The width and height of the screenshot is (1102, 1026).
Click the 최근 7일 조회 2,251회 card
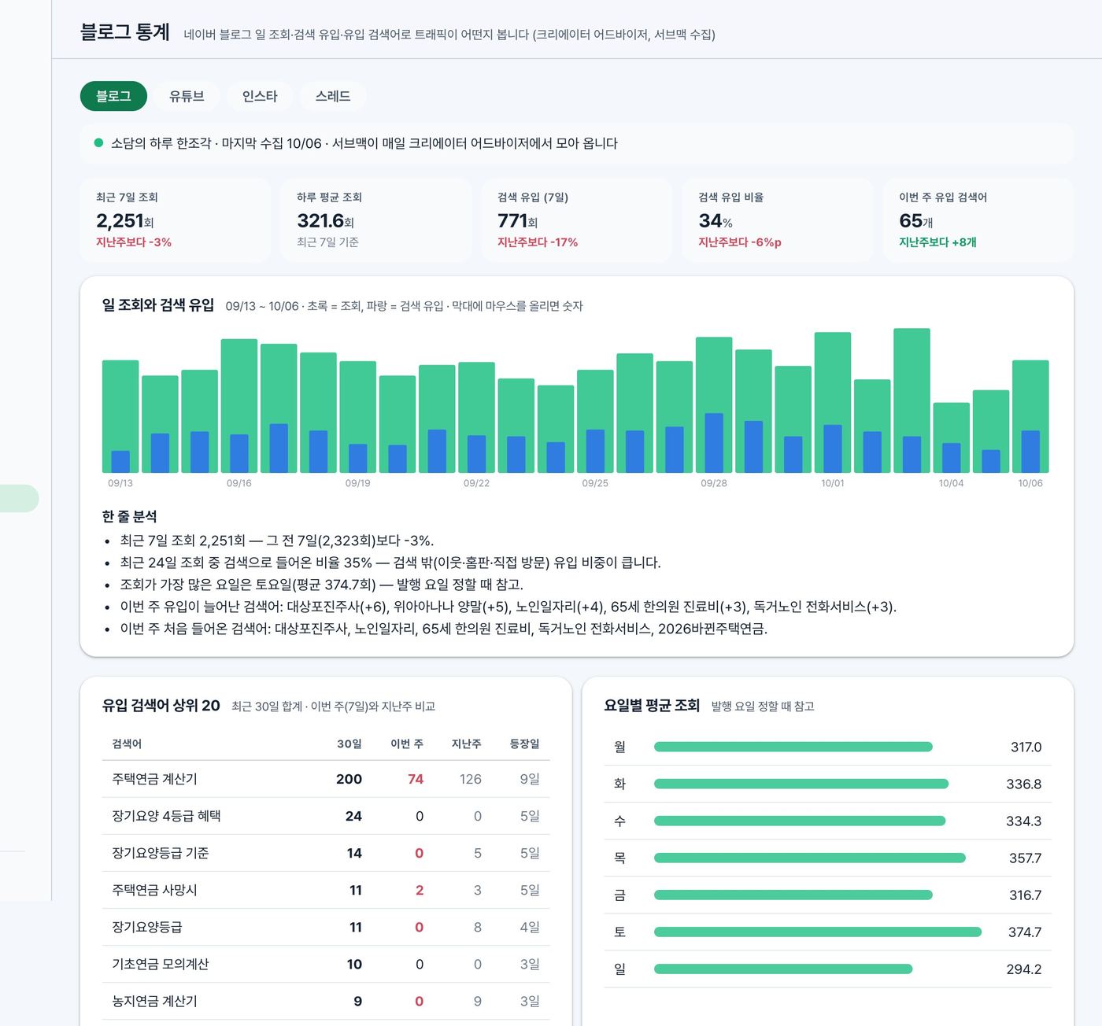(x=176, y=220)
